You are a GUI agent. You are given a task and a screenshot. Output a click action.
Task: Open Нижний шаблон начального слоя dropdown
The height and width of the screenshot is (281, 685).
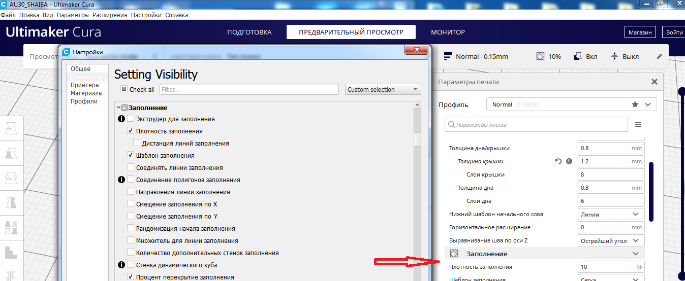coord(611,214)
